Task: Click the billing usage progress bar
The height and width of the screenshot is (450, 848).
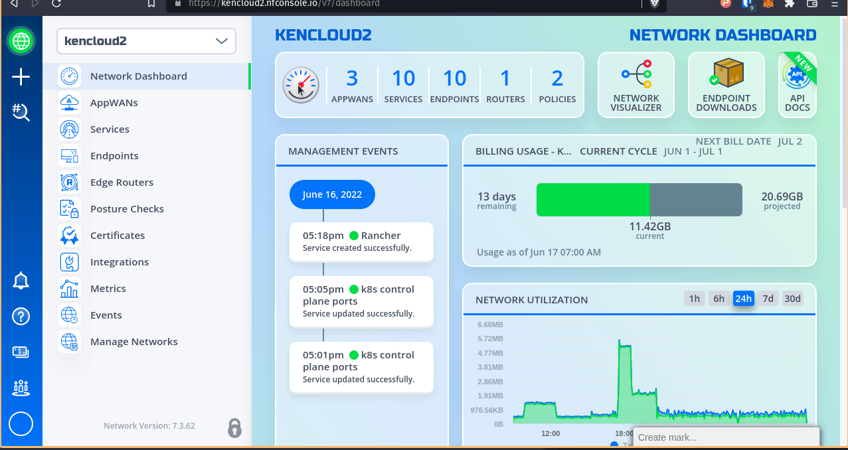Action: 639,199
